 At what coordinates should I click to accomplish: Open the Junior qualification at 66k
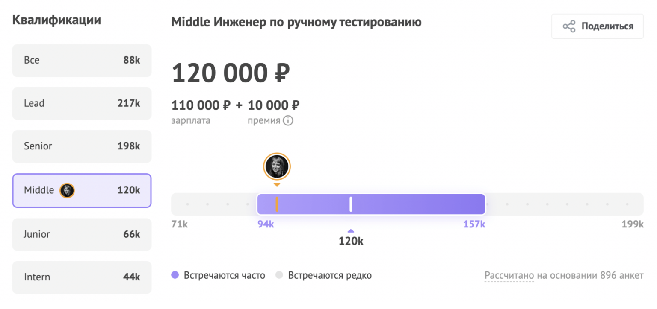tap(82, 234)
